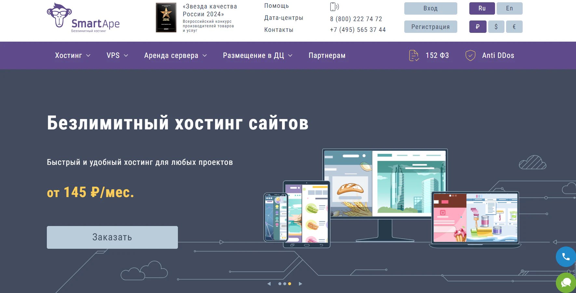Expand the VPS dropdown menu
This screenshot has height=293, width=576.
(117, 56)
